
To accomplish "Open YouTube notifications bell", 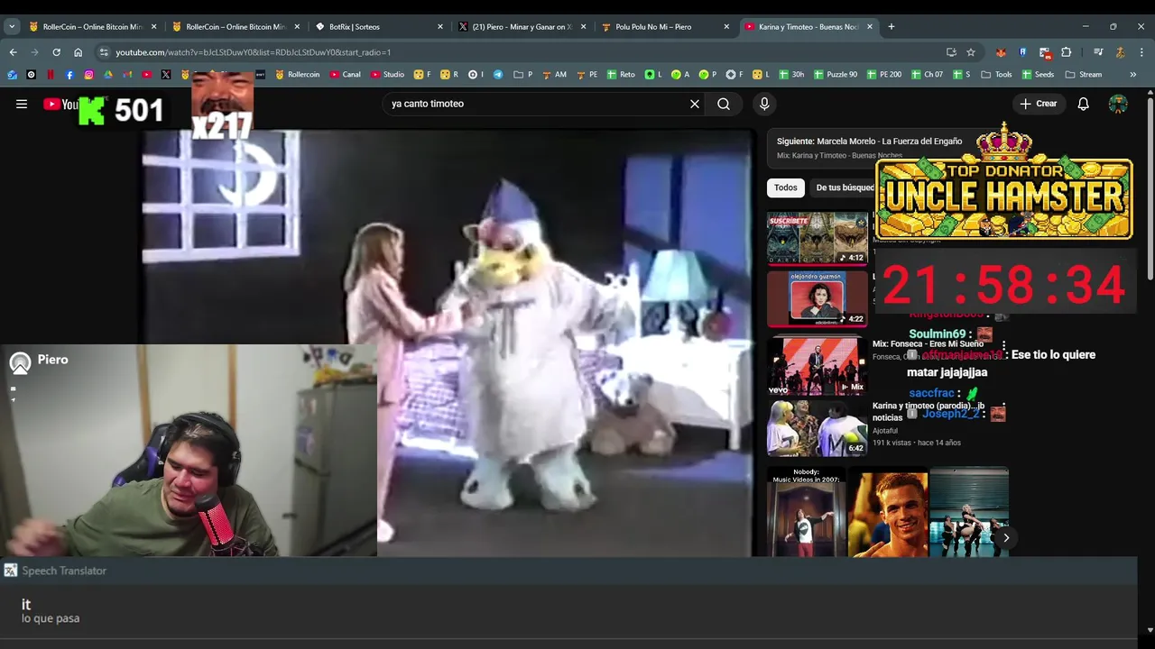I will click(1083, 104).
